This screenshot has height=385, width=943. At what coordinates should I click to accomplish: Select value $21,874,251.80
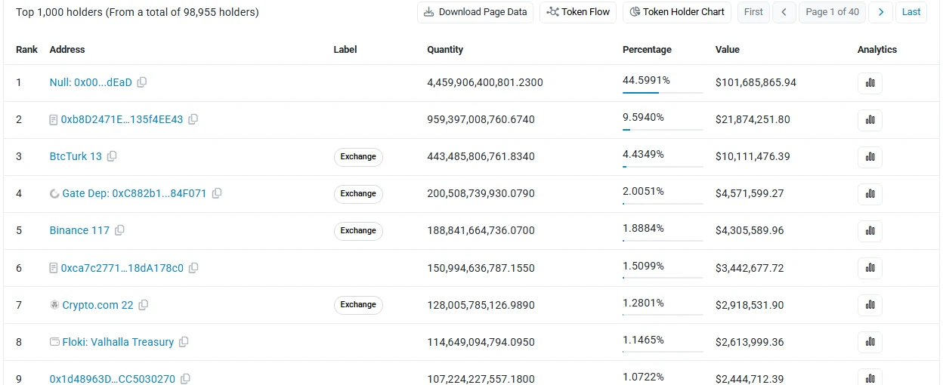click(x=753, y=119)
